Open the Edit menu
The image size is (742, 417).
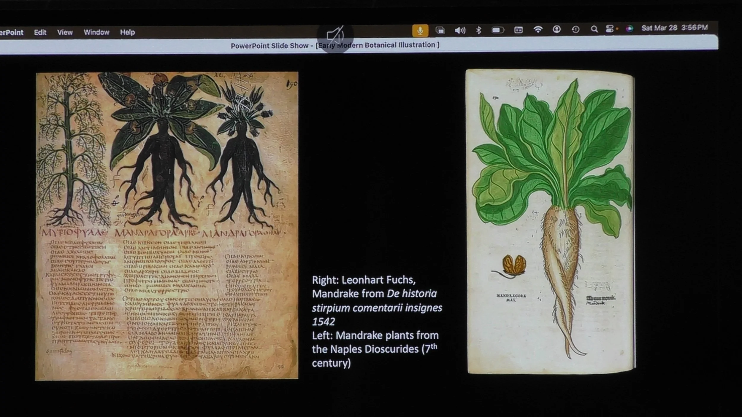pyautogui.click(x=40, y=32)
